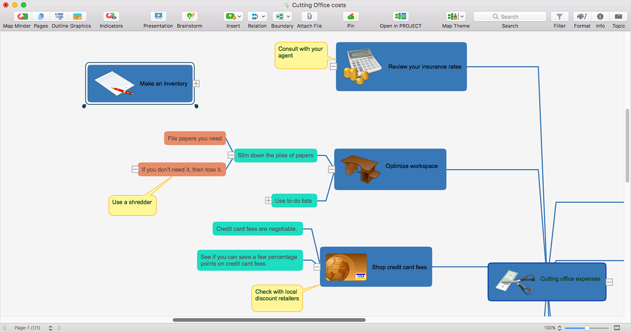The width and height of the screenshot is (631, 332).
Task: Show the Pages panel
Action: pyautogui.click(x=40, y=17)
